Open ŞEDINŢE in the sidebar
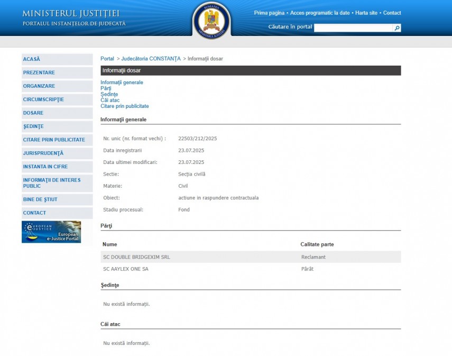This screenshot has height=356, width=452. click(x=57, y=126)
